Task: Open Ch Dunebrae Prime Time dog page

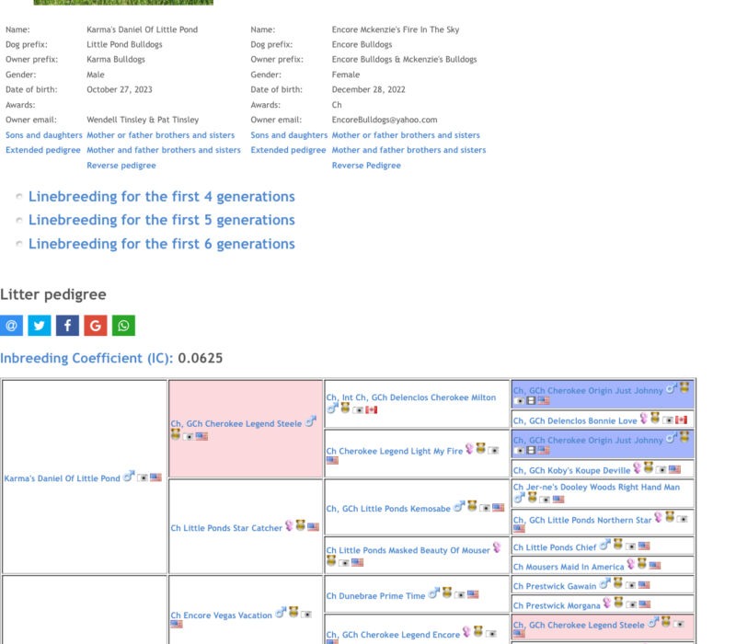Action: pyautogui.click(x=379, y=596)
